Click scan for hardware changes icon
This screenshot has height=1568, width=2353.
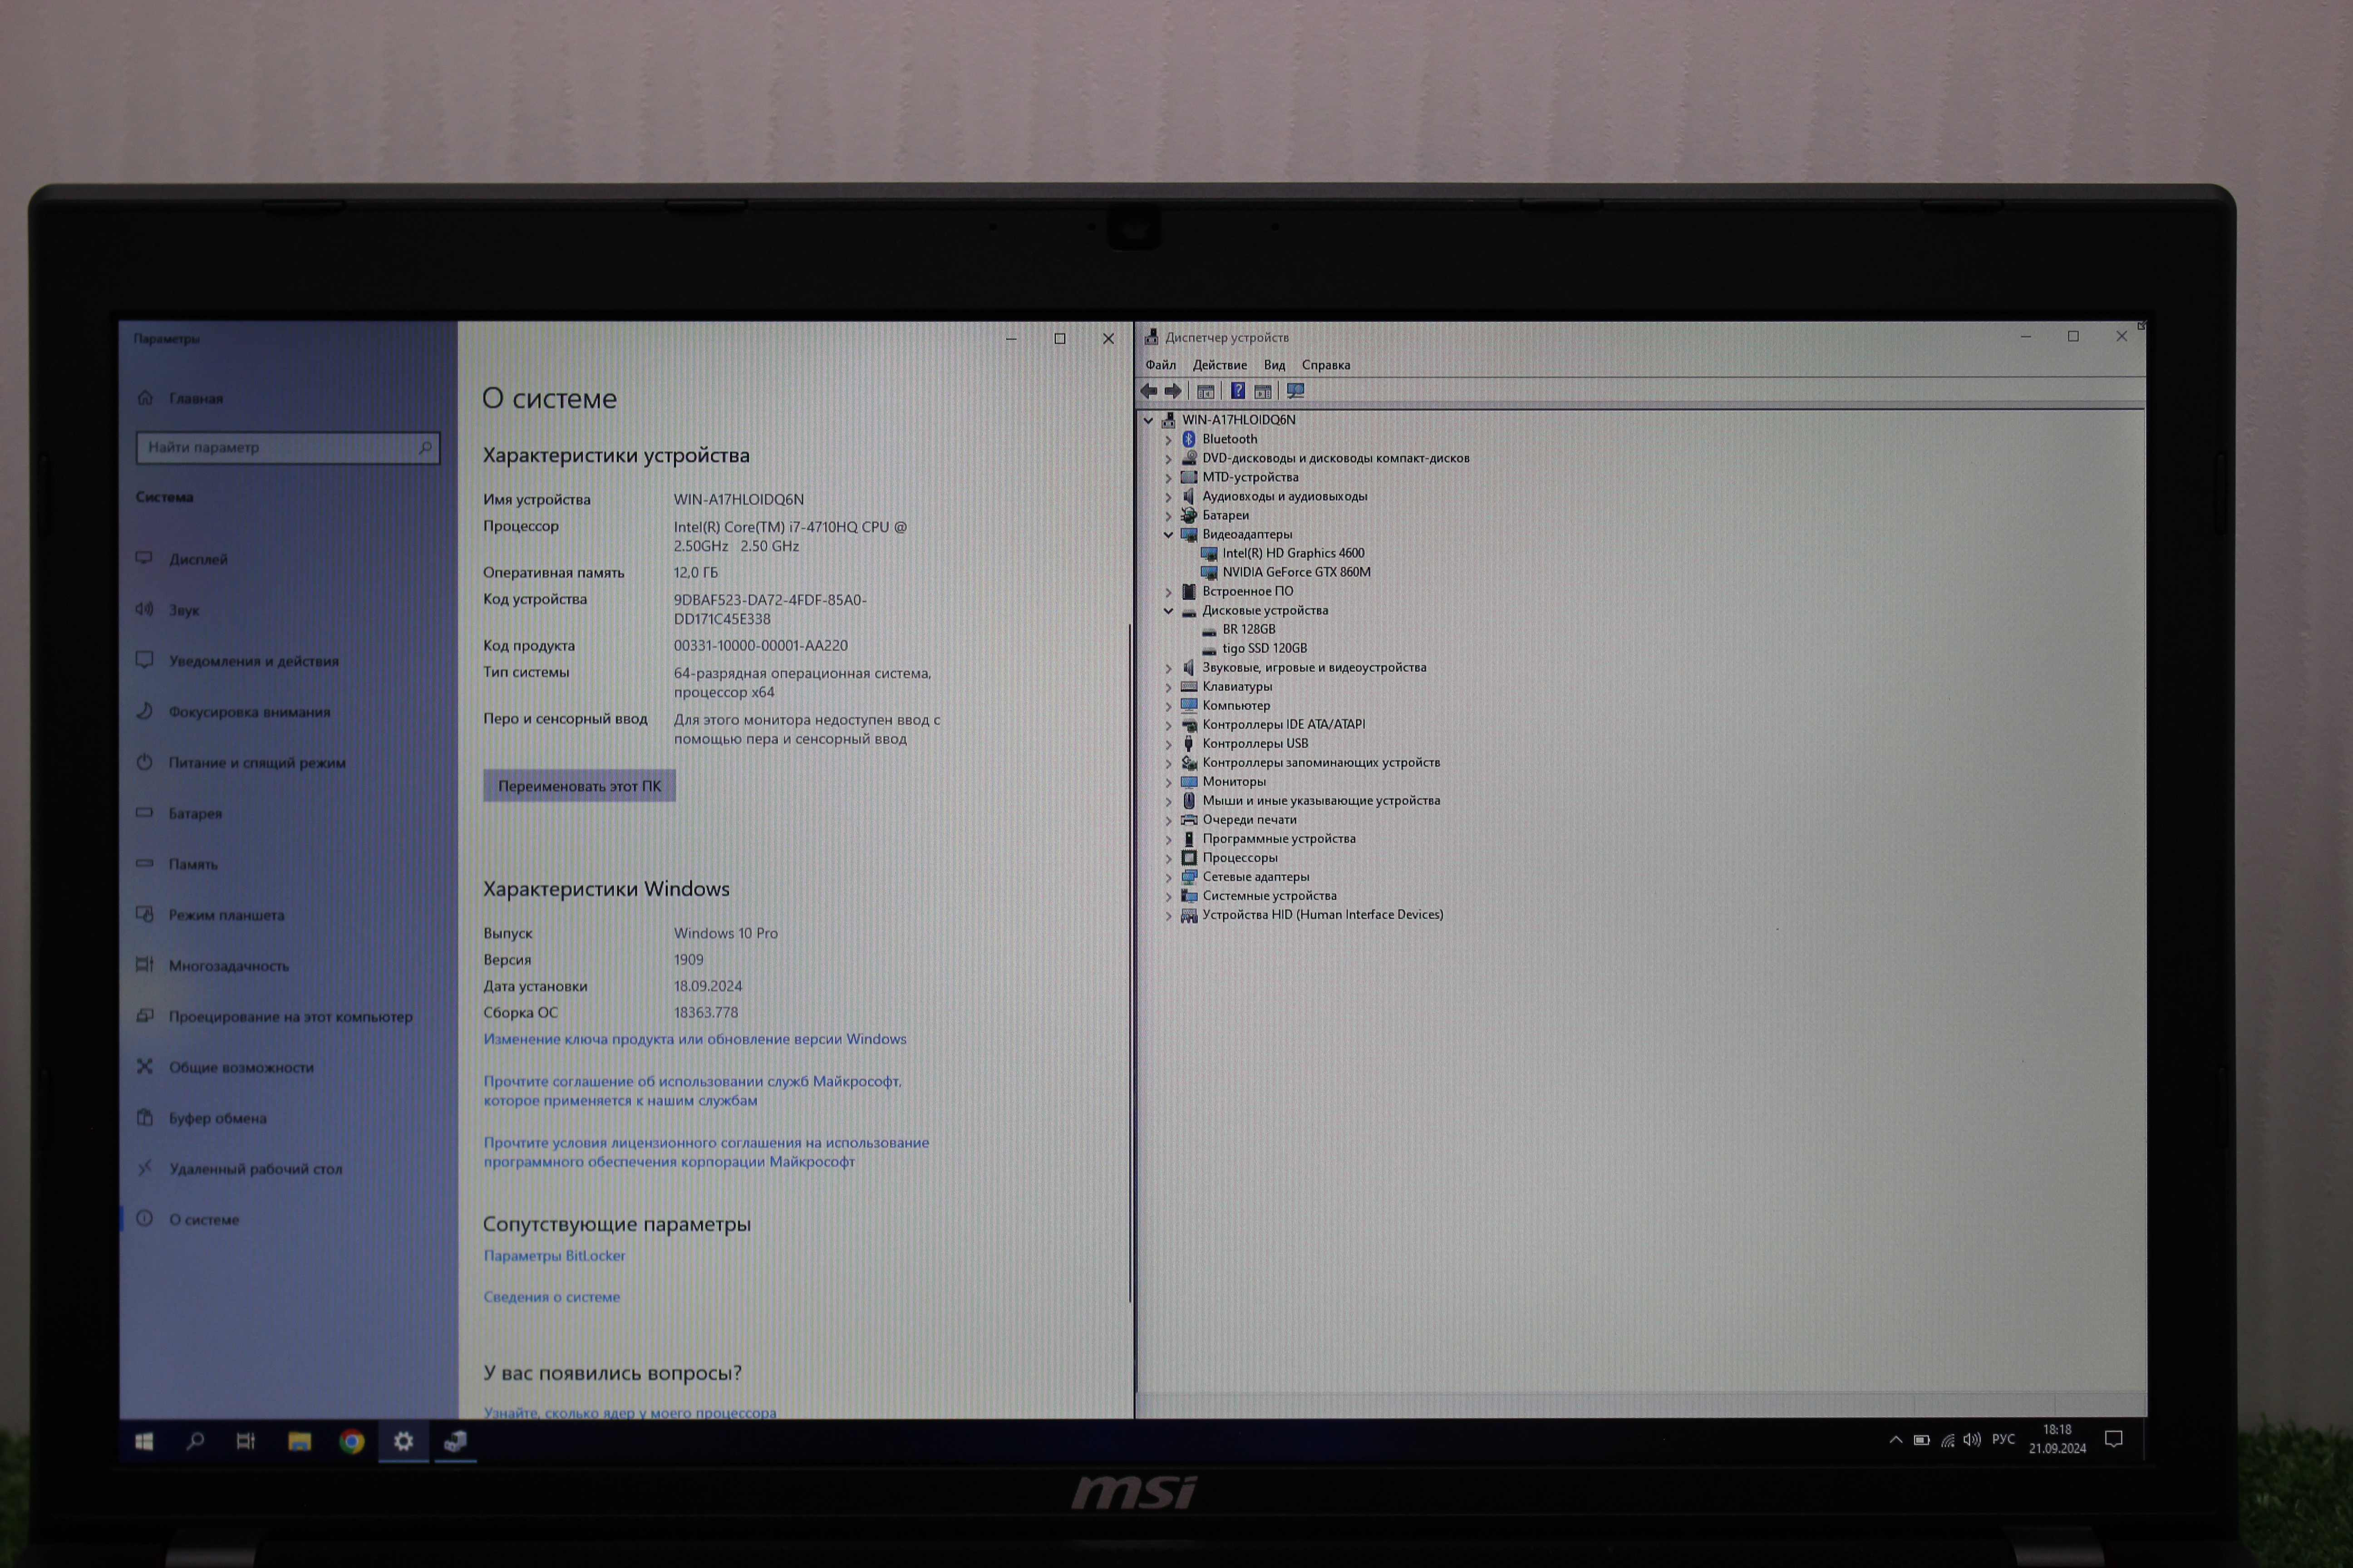(1295, 391)
